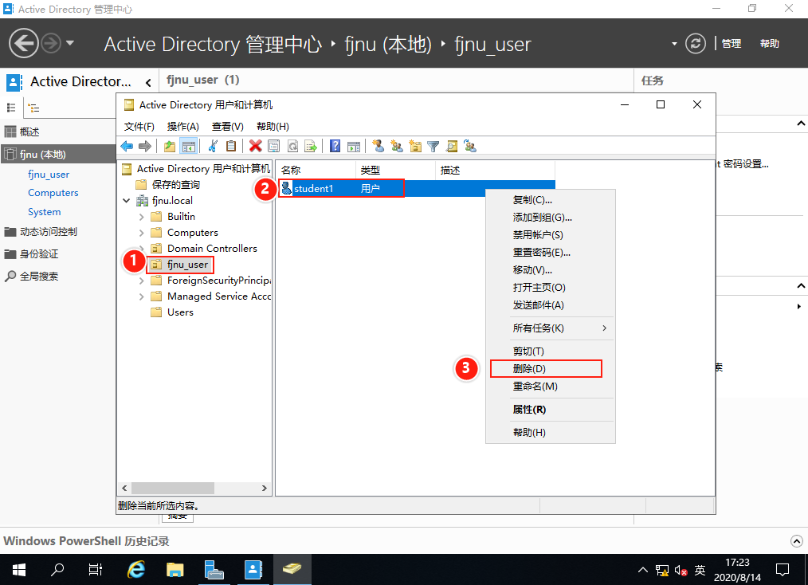Select 概述 in navigation pane
Viewport: 808px width, 585px height.
tap(29, 132)
